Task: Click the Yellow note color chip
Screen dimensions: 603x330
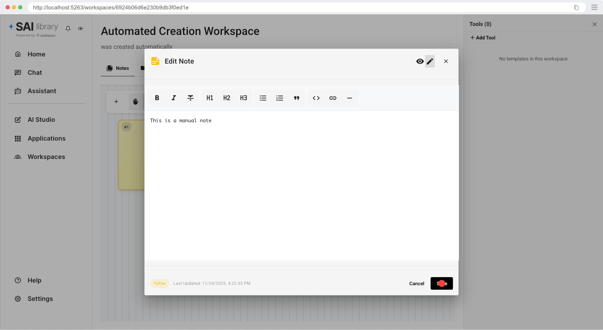Action: [160, 283]
